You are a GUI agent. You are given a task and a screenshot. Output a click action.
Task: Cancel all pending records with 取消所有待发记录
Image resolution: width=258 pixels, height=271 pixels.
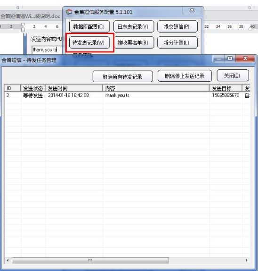point(123,76)
